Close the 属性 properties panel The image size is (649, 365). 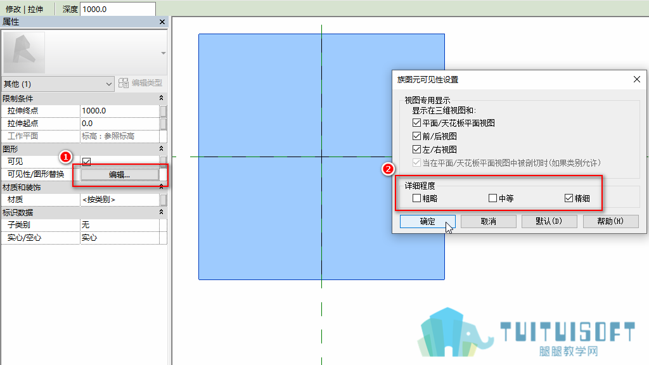162,22
